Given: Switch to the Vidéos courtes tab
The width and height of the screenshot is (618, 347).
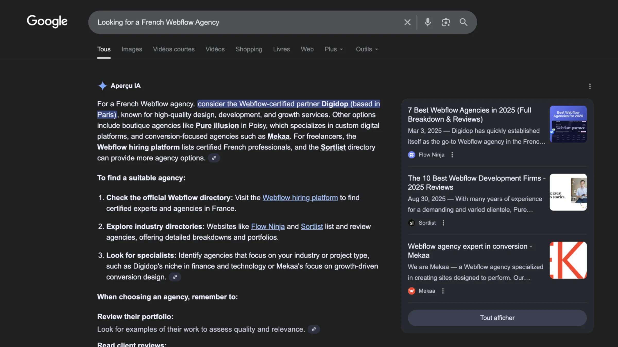Looking at the screenshot, I should click(x=174, y=49).
